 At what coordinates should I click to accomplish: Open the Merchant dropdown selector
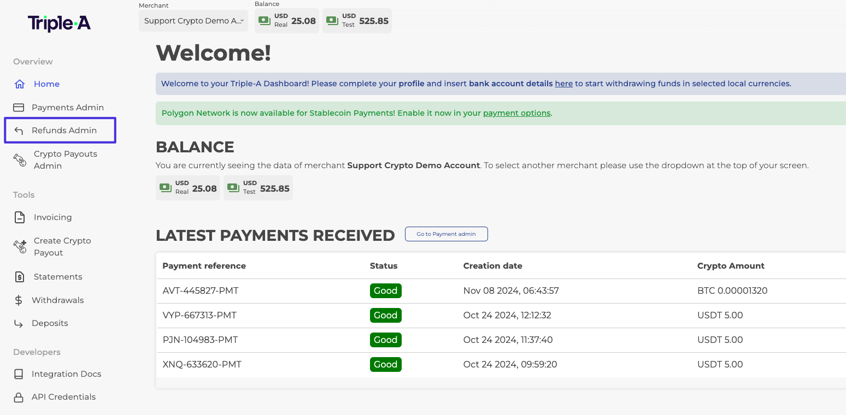[193, 21]
